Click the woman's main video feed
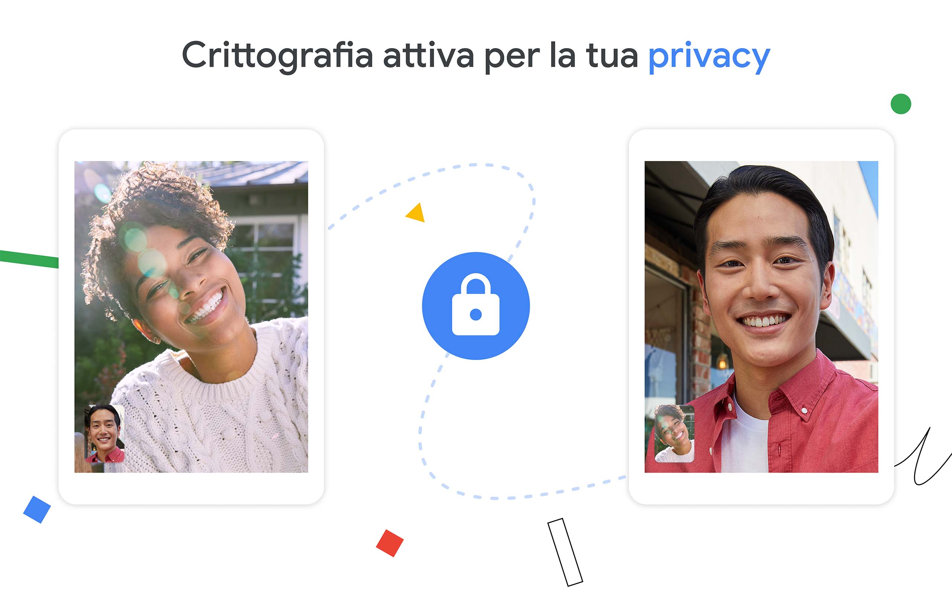 (x=191, y=317)
